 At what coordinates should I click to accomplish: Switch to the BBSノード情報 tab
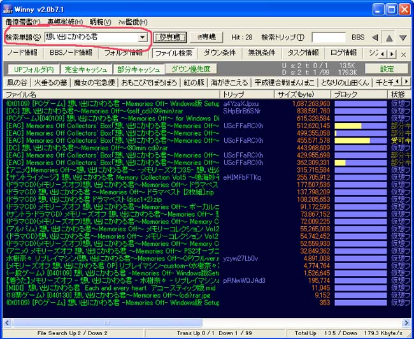coord(71,53)
